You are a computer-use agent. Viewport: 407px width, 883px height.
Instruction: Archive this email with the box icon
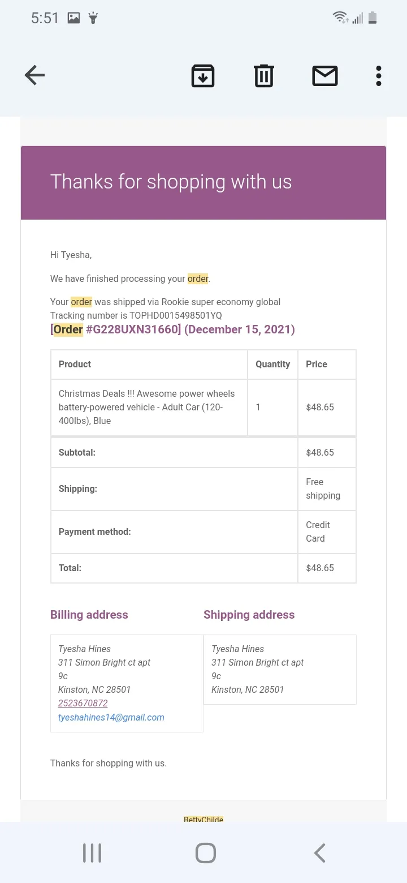203,76
